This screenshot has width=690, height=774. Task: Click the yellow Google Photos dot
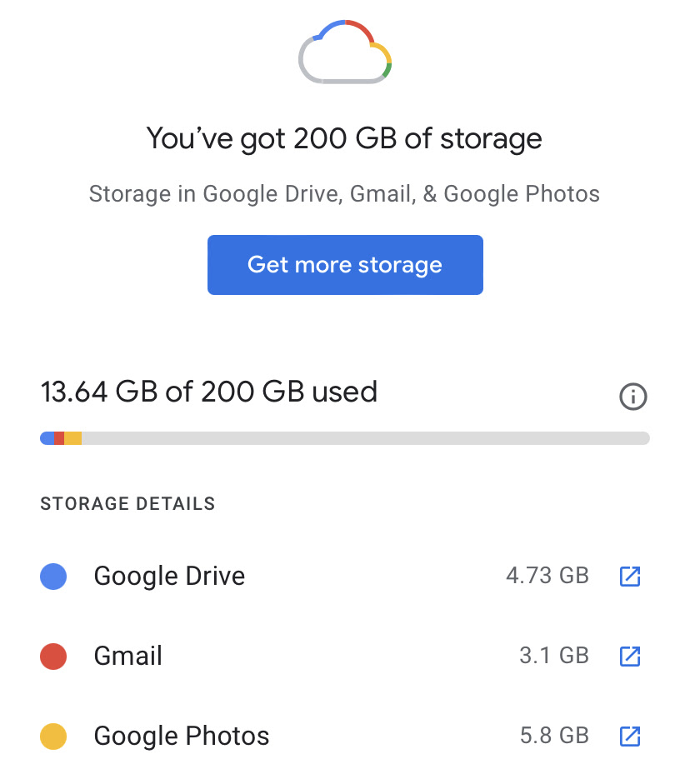point(53,736)
